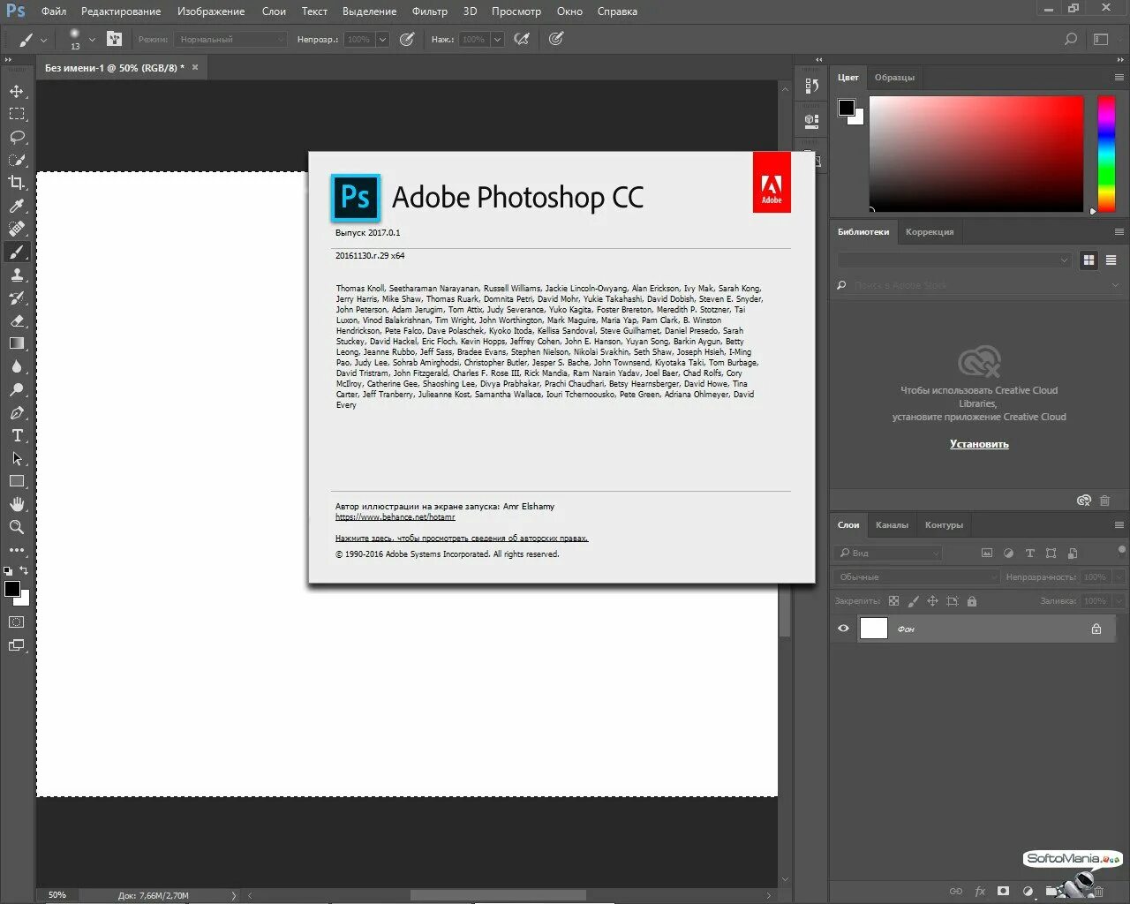Click the Установить link
The height and width of the screenshot is (904, 1130).
coord(979,444)
